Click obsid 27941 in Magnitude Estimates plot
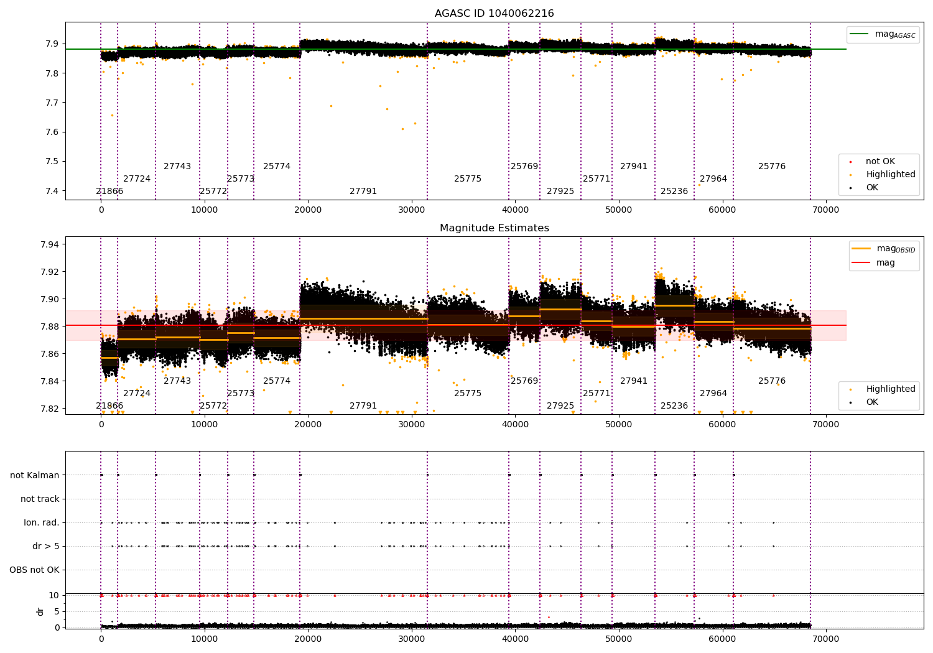This screenshot has width=933, height=653. point(634,381)
